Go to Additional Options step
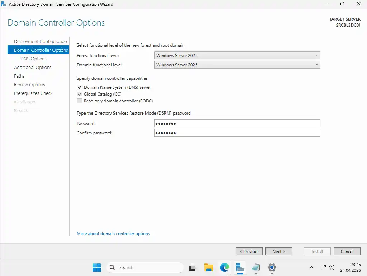This screenshot has width=367, height=276. coord(33,67)
